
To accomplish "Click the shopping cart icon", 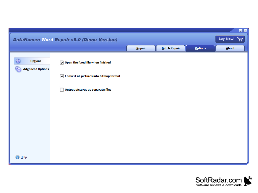I will tap(240, 39).
